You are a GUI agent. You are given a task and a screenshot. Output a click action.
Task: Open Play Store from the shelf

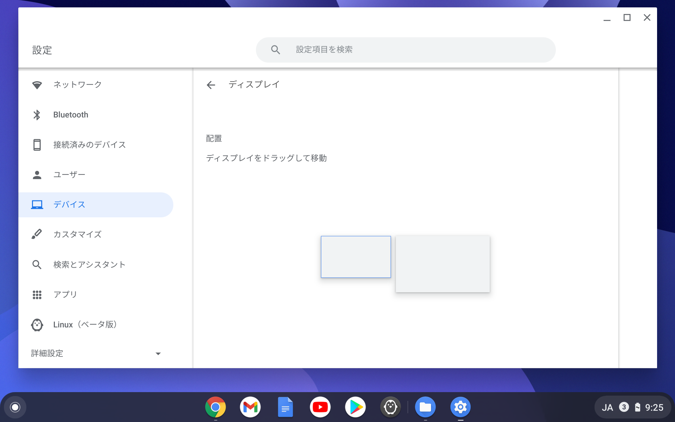point(355,407)
